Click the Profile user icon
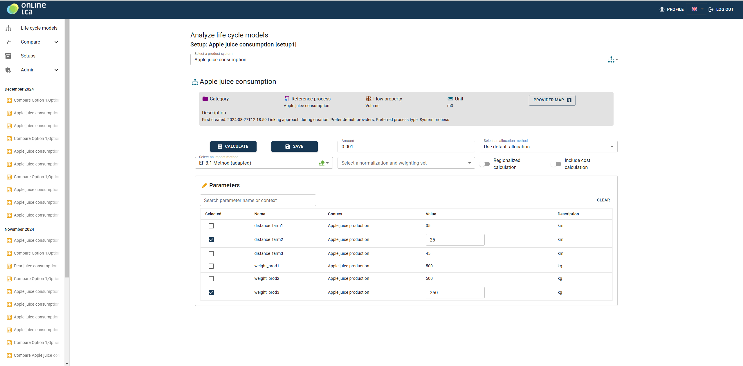743x366 pixels. (662, 10)
